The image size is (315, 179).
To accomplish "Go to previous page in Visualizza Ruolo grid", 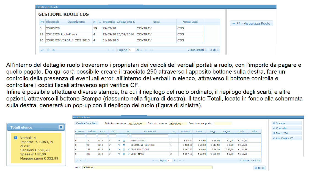I will pyautogui.click(x=156, y=161).
